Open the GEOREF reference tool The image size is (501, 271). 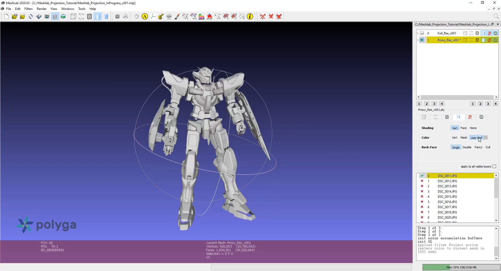[x=209, y=17]
